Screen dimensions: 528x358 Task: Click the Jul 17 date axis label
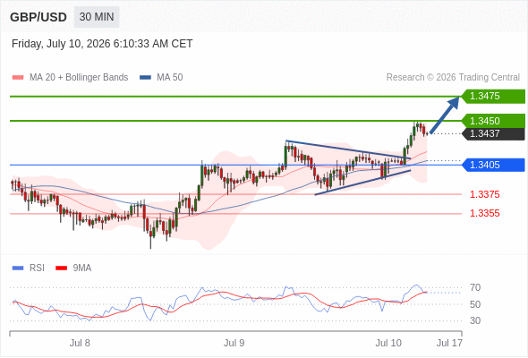[449, 343]
